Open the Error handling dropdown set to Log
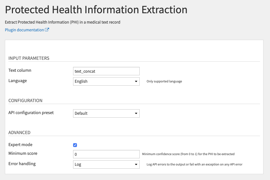 pyautogui.click(x=106, y=164)
